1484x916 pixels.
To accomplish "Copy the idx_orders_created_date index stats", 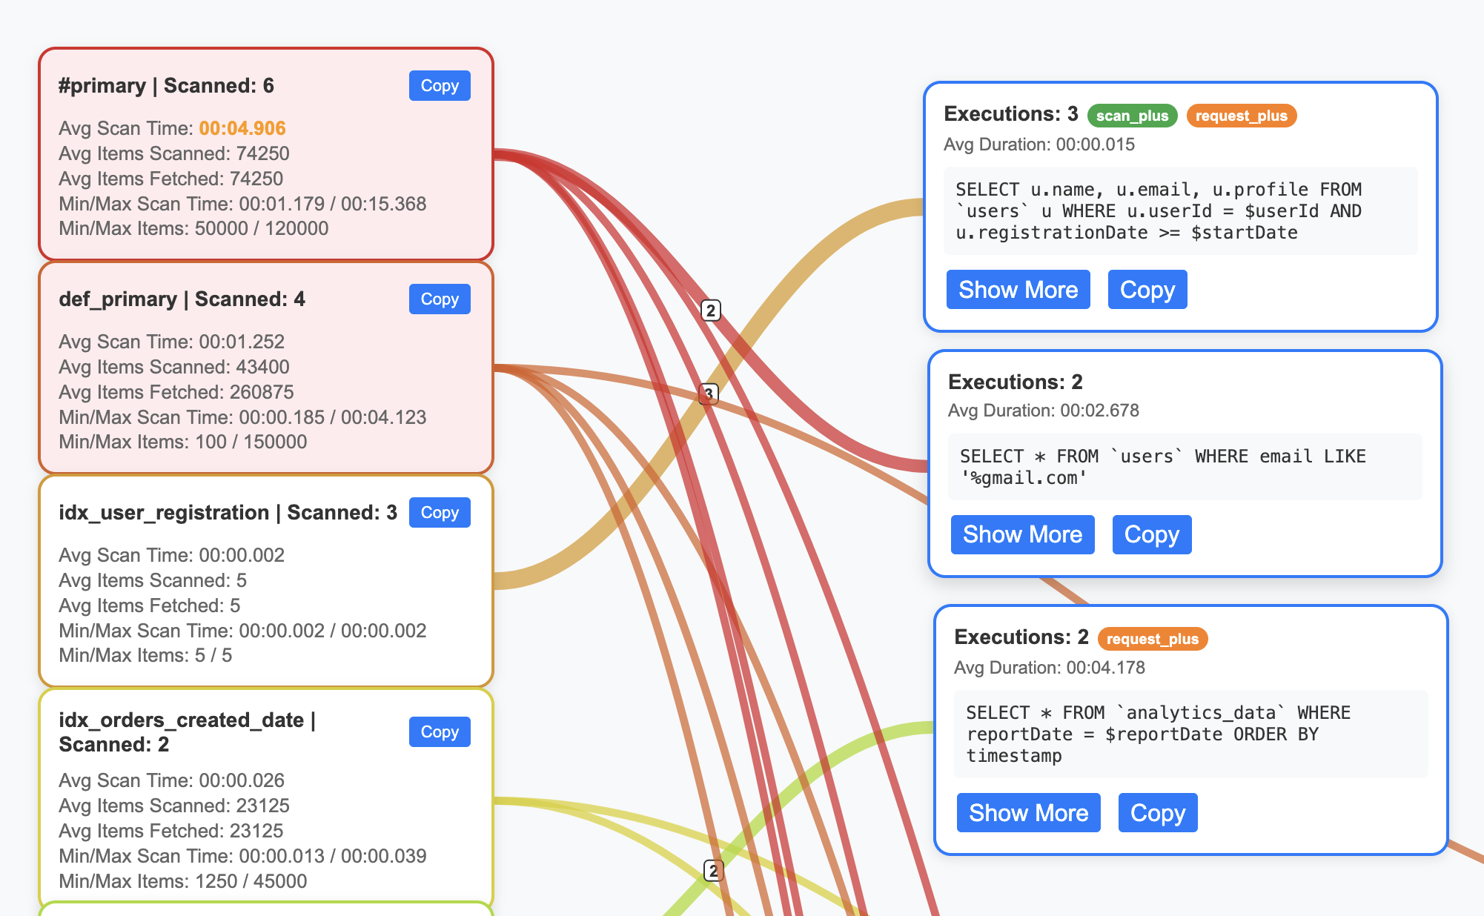I will (x=439, y=731).
